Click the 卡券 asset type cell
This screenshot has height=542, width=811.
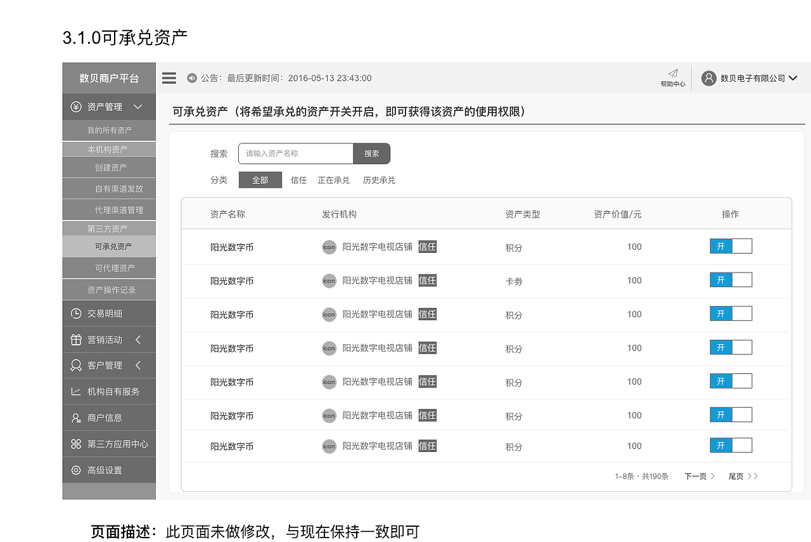(514, 281)
